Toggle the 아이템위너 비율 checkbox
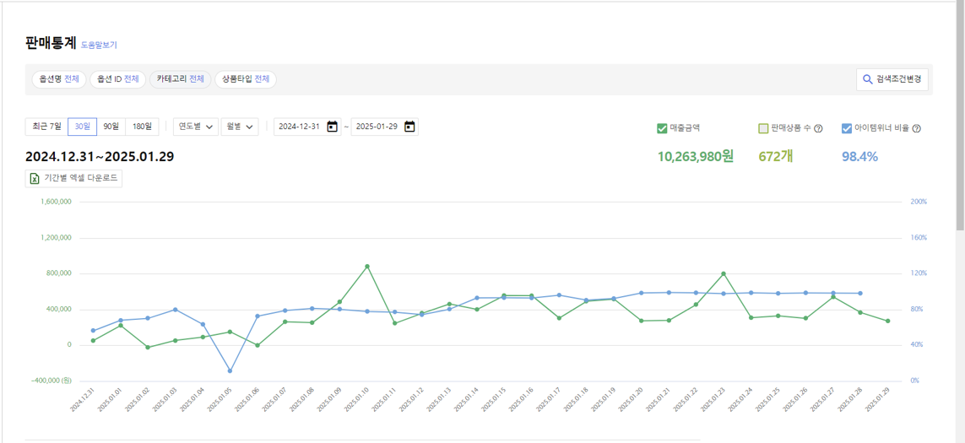965x443 pixels. click(847, 128)
